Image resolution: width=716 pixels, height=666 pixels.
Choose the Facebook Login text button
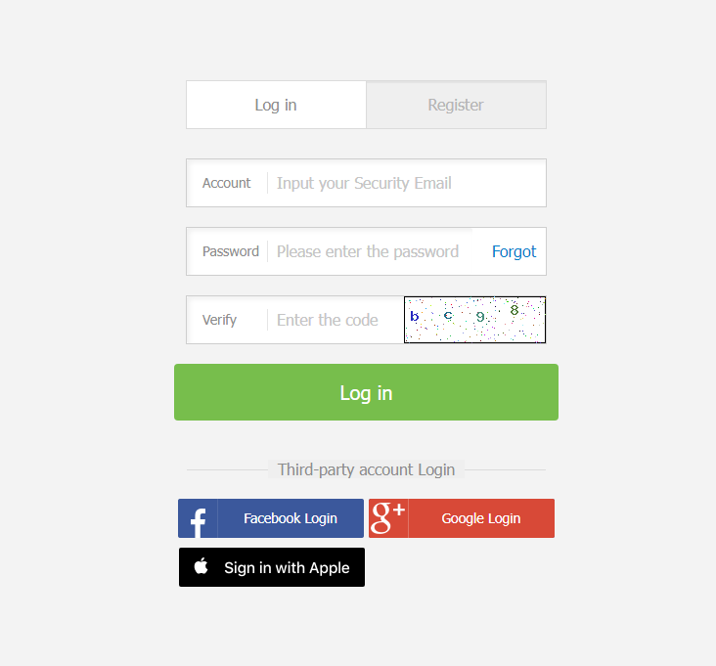pos(291,518)
